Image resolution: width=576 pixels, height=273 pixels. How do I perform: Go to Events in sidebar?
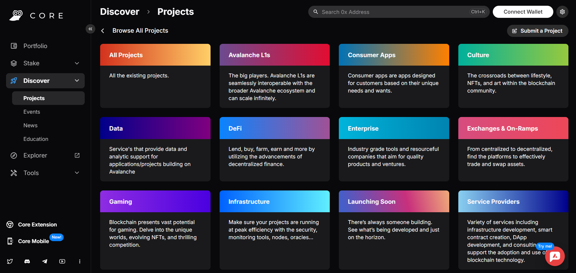pyautogui.click(x=32, y=112)
